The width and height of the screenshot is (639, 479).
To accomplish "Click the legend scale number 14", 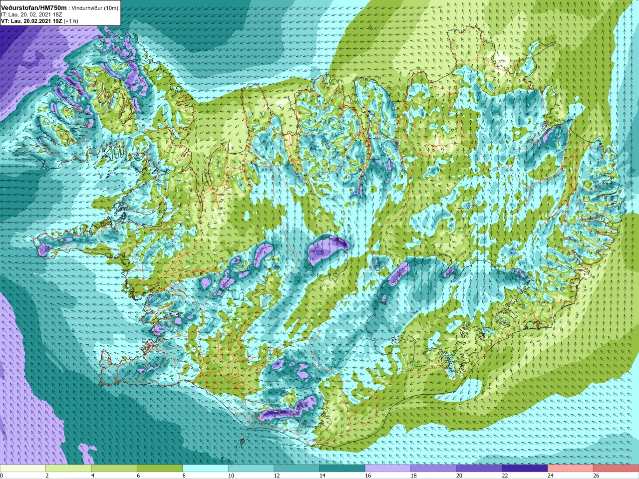I will 322,476.
